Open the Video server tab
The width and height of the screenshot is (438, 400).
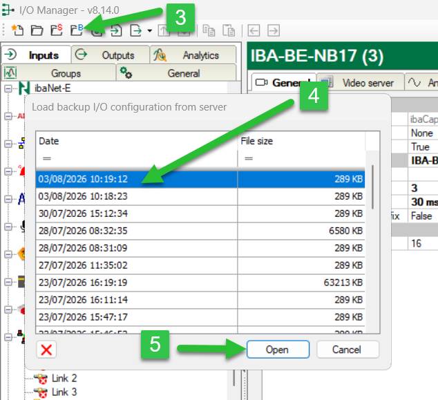pyautogui.click(x=361, y=83)
